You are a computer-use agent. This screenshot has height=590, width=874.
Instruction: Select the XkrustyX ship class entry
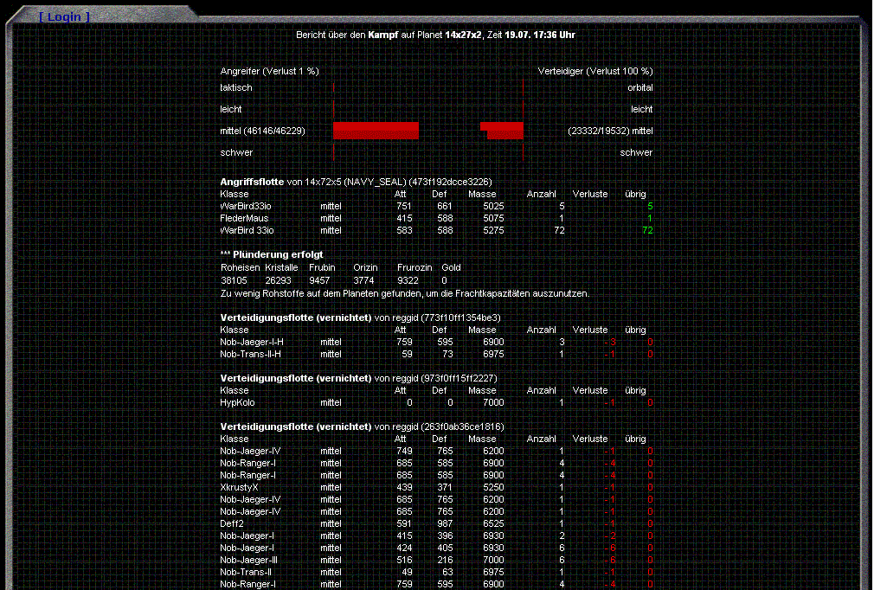(239, 487)
